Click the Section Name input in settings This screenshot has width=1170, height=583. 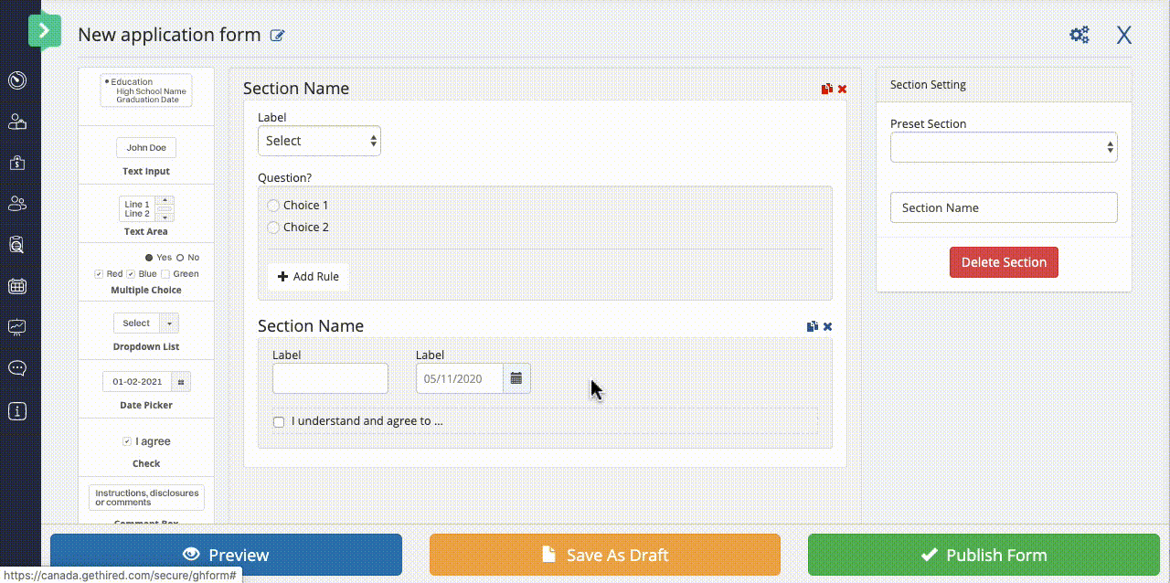1004,207
